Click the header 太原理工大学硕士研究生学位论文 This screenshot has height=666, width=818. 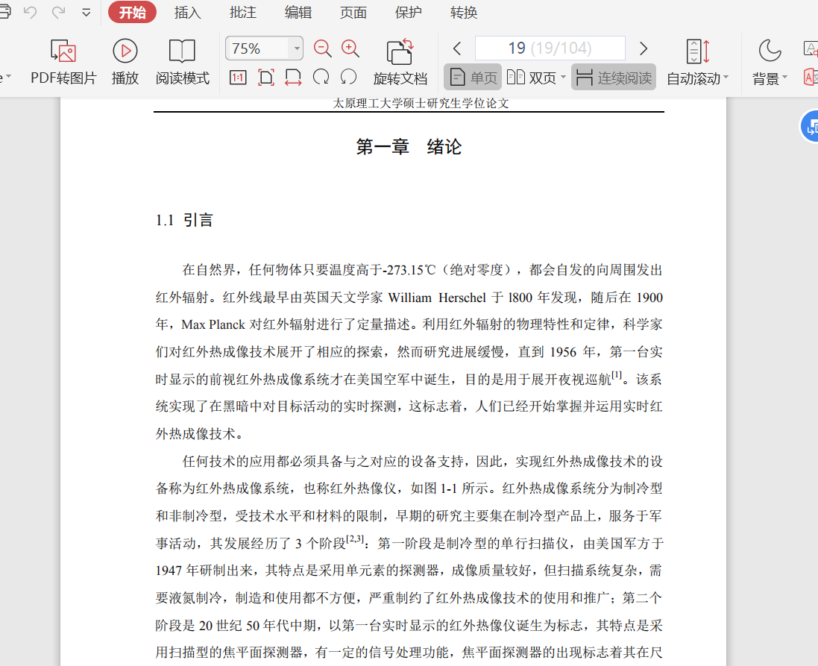pos(421,104)
